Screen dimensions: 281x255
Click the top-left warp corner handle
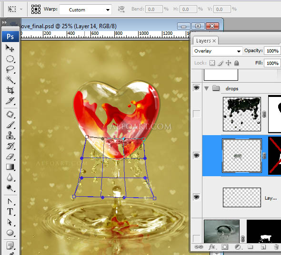(87, 137)
